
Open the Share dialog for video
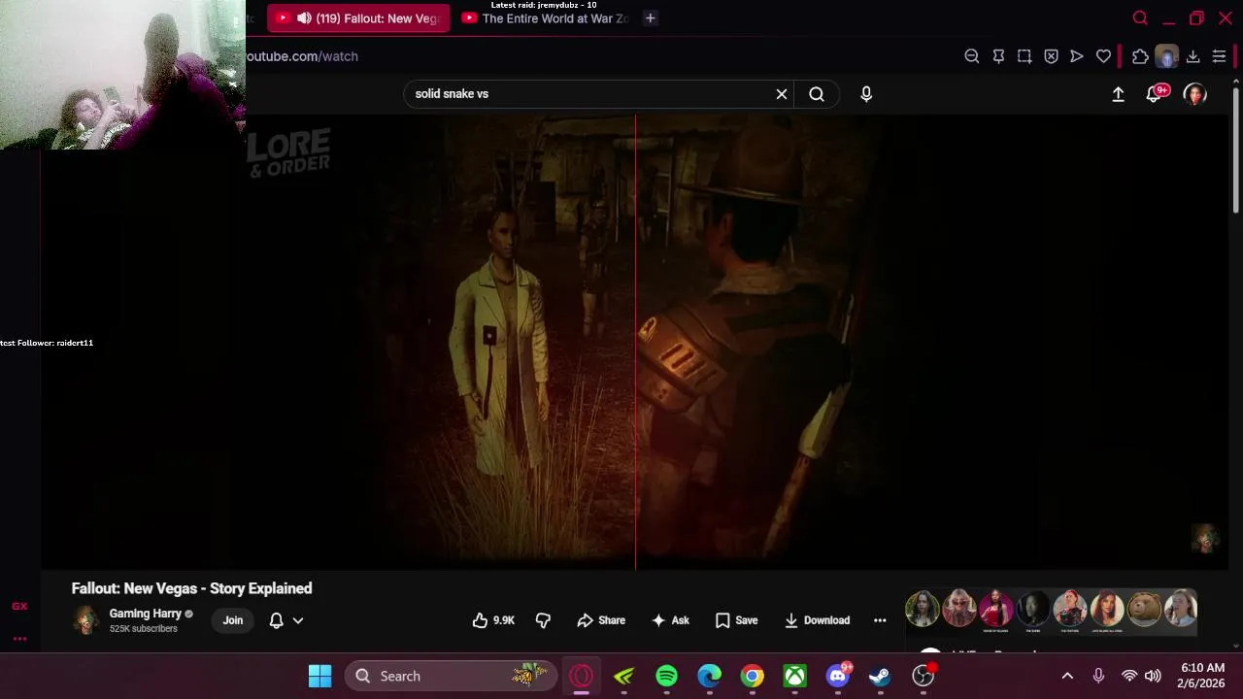pyautogui.click(x=601, y=620)
